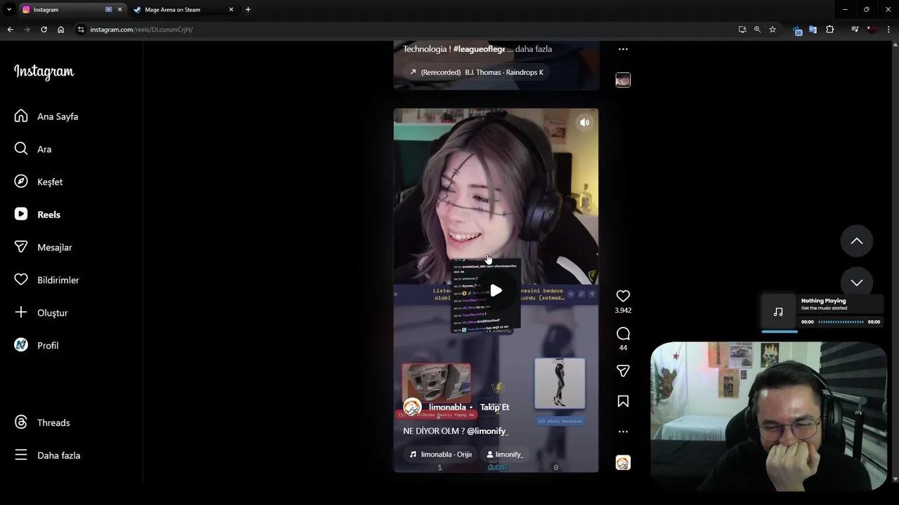Screen dimensions: 899x505
Task: Open the translate extension icon
Action: click(813, 29)
